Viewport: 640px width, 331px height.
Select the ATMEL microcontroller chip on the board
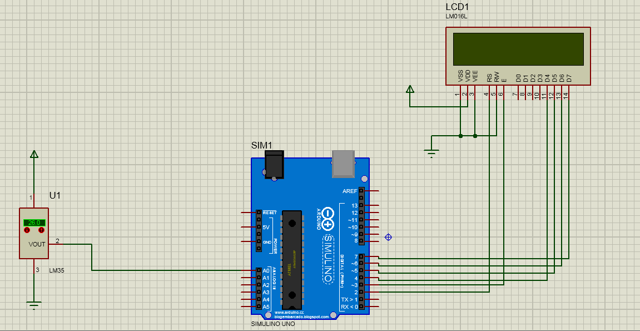point(292,260)
